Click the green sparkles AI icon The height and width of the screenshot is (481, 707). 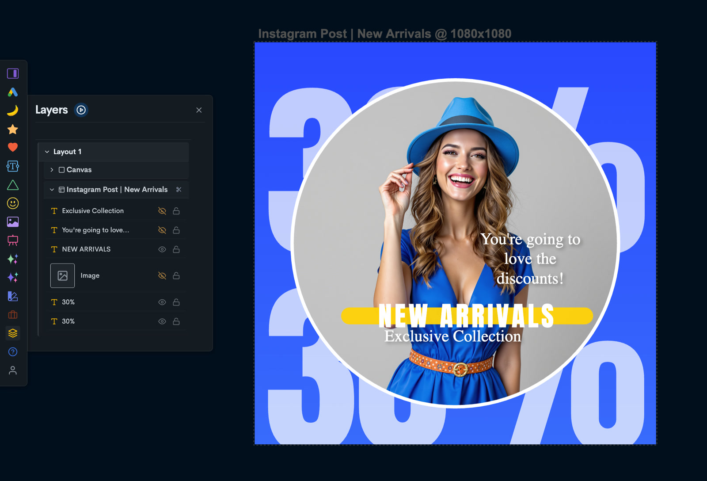pyautogui.click(x=13, y=259)
